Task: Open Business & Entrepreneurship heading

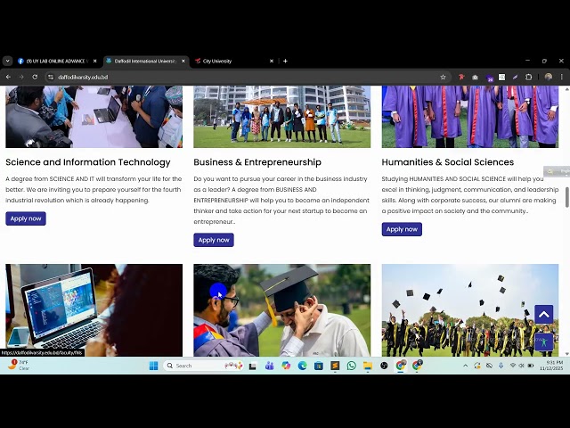Action: (x=257, y=162)
